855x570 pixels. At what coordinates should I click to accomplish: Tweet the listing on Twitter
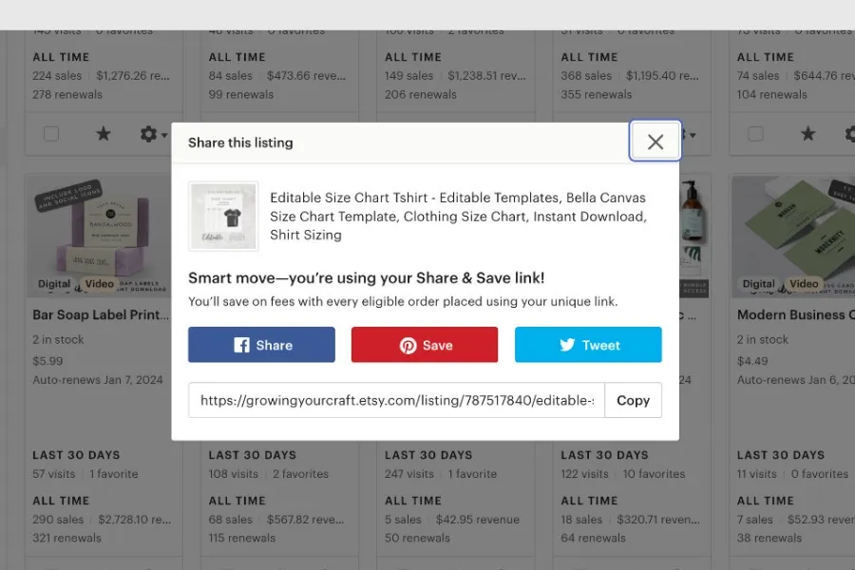[x=588, y=345]
